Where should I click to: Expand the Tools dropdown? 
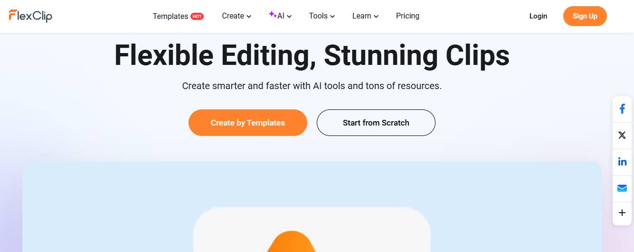tap(322, 16)
